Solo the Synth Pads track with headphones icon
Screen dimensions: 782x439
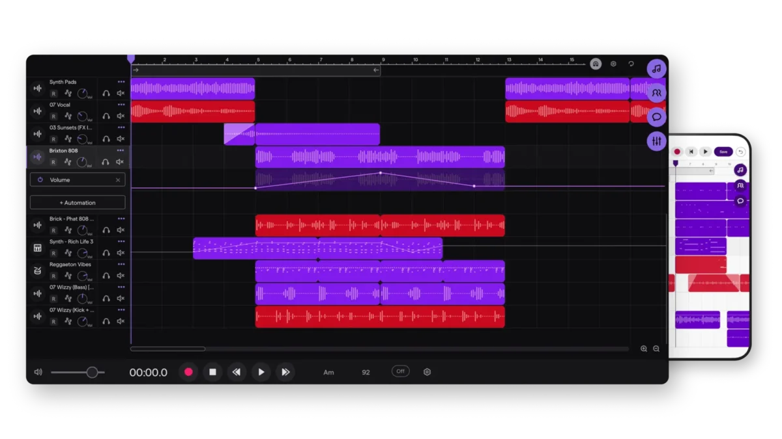click(106, 93)
